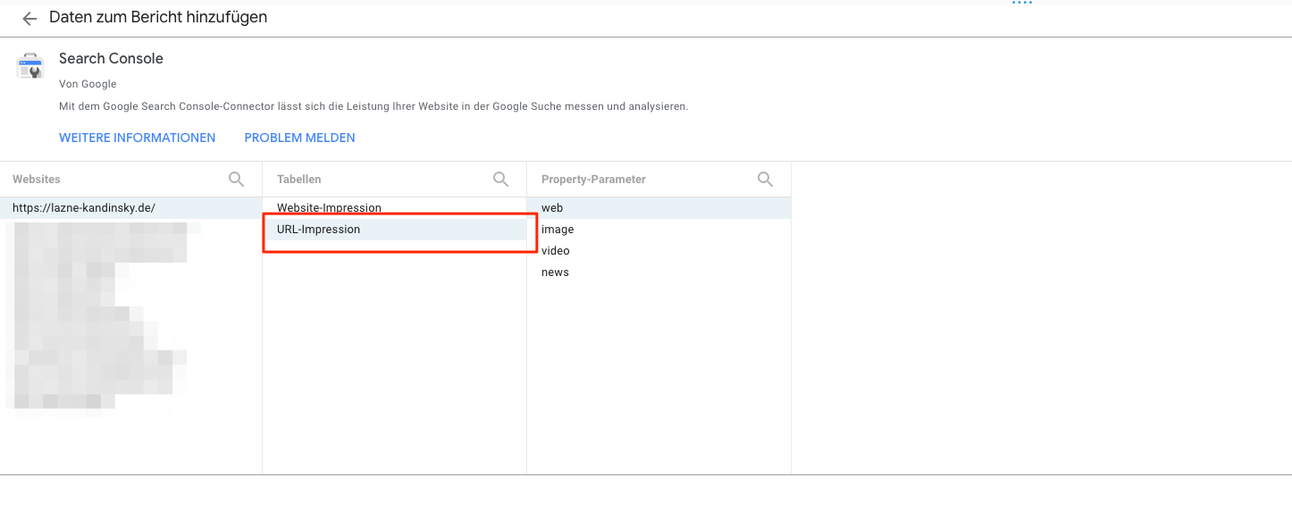Image resolution: width=1292 pixels, height=511 pixels.
Task: Open the search in Property-Parameter column
Action: [x=765, y=179]
